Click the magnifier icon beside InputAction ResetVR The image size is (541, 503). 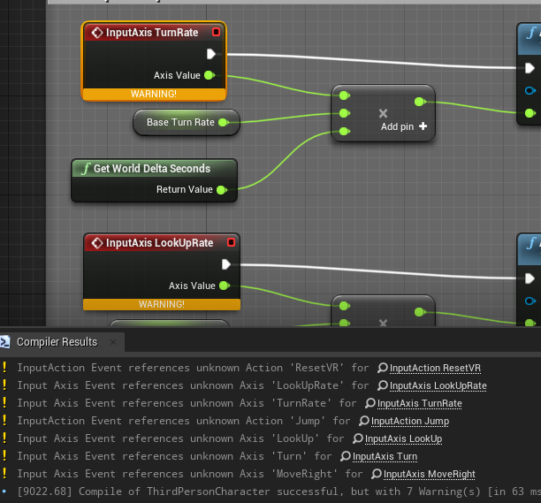(x=382, y=368)
